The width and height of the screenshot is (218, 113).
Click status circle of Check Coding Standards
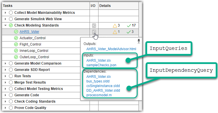point(11,101)
